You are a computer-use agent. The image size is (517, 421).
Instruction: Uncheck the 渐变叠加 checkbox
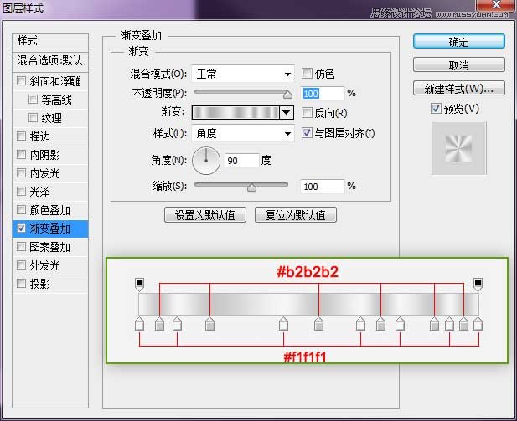coord(21,228)
